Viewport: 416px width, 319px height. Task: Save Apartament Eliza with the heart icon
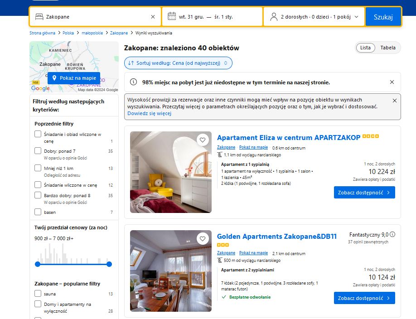click(203, 140)
